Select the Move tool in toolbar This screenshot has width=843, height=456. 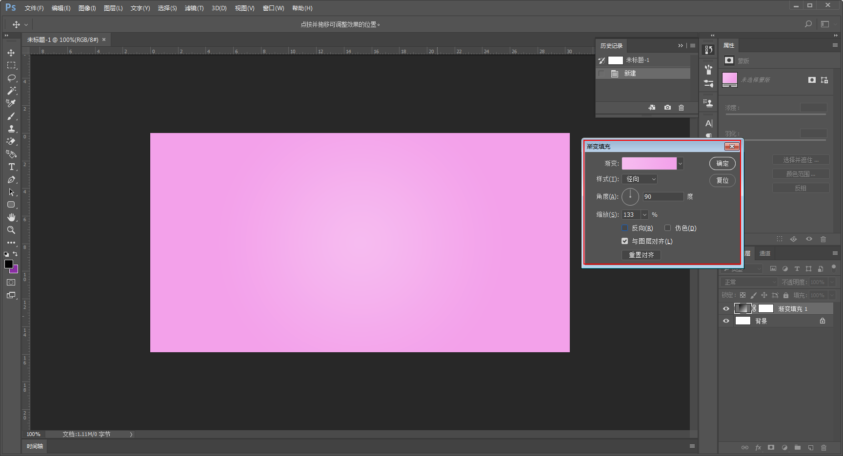coord(11,53)
